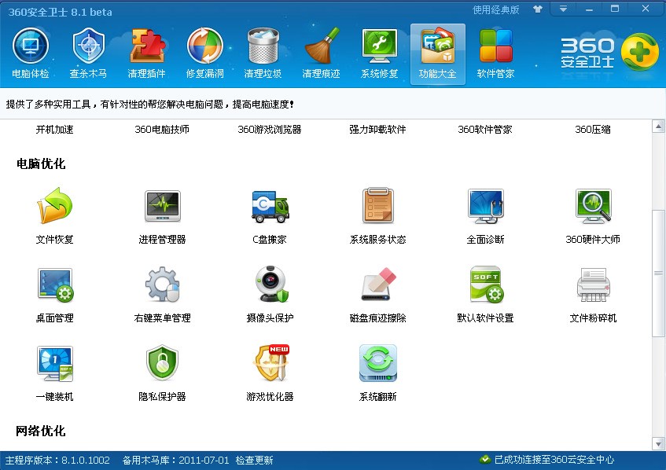Click 电脑优化 section heading

click(41, 164)
